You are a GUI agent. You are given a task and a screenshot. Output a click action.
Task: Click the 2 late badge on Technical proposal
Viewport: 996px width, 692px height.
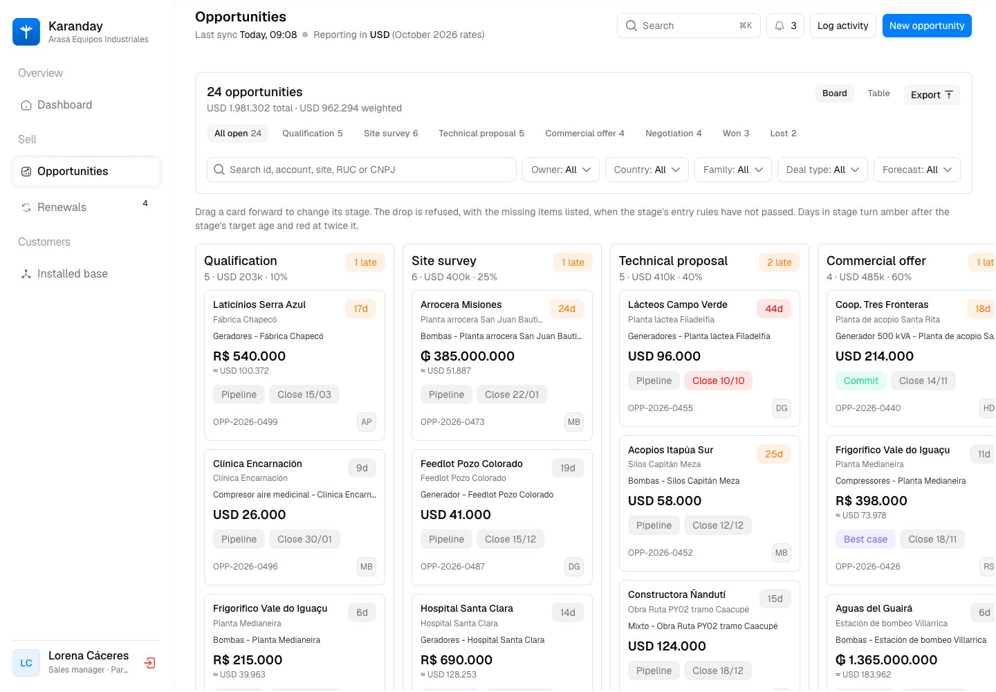(x=779, y=262)
